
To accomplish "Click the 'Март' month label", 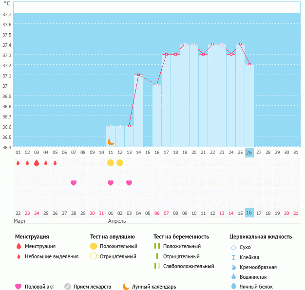I will [20, 221].
